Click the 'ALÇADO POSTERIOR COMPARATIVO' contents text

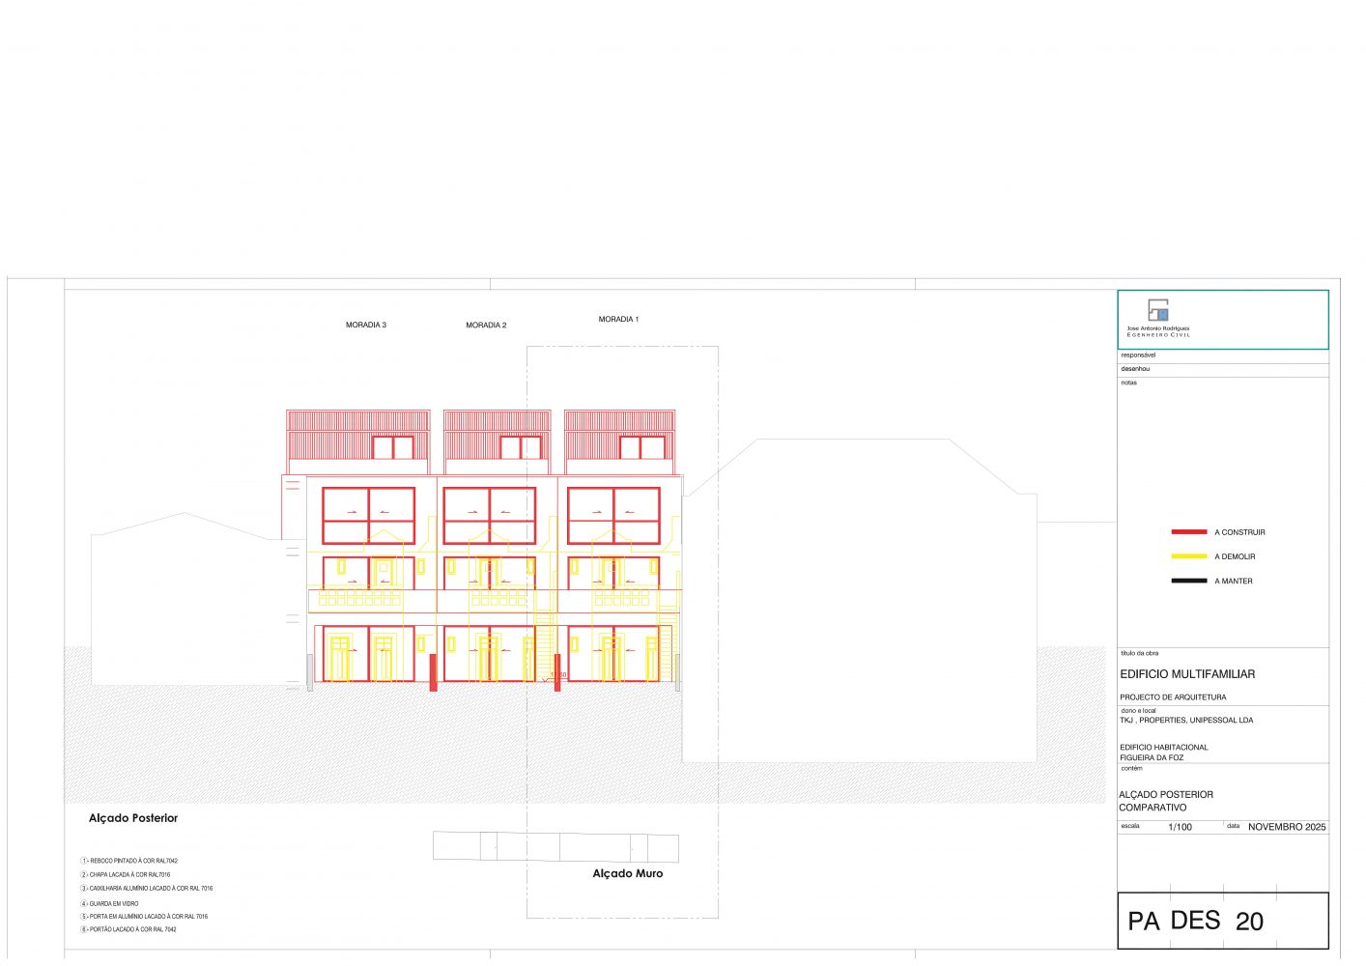[1165, 801]
